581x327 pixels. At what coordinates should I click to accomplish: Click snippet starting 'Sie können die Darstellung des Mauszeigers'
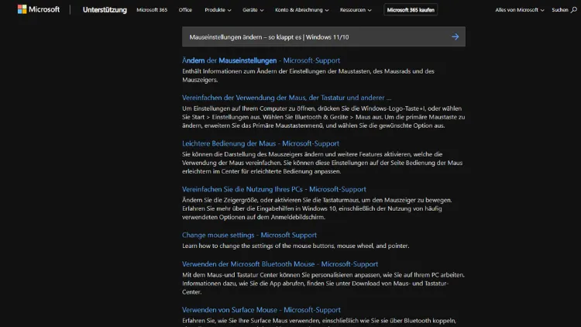[x=322, y=163]
